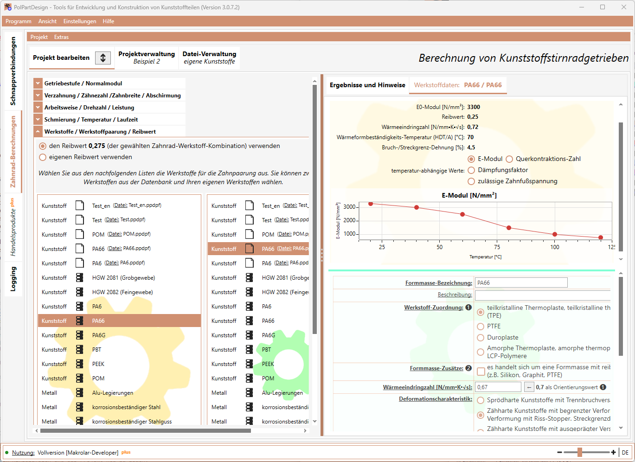Select the E-Modul radio button
The height and width of the screenshot is (462, 635).
[471, 159]
